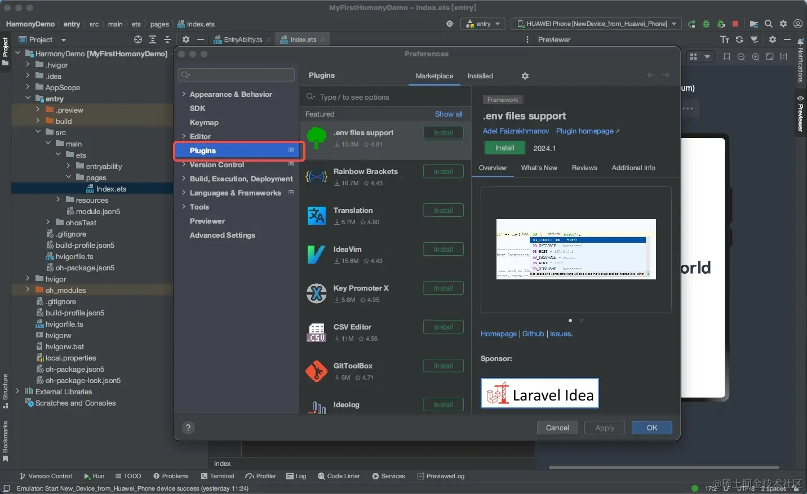The width and height of the screenshot is (807, 494).
Task: Select module.json5 in project tree
Action: pos(98,211)
